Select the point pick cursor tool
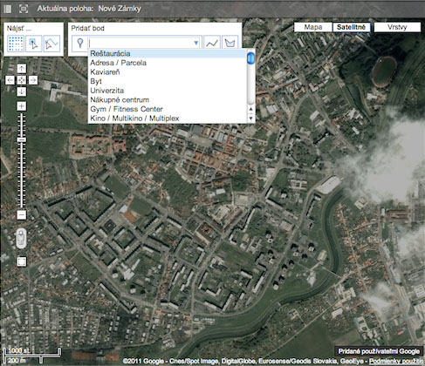Image resolution: width=425 pixels, height=366 pixels. coord(34,44)
